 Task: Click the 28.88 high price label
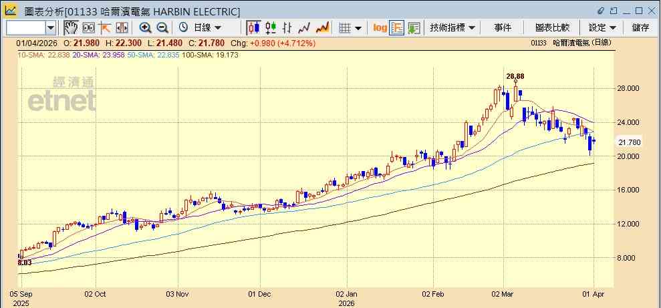tap(515, 76)
